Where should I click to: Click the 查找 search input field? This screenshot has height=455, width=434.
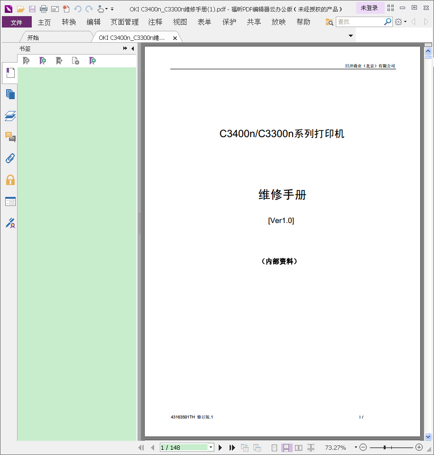click(x=359, y=22)
